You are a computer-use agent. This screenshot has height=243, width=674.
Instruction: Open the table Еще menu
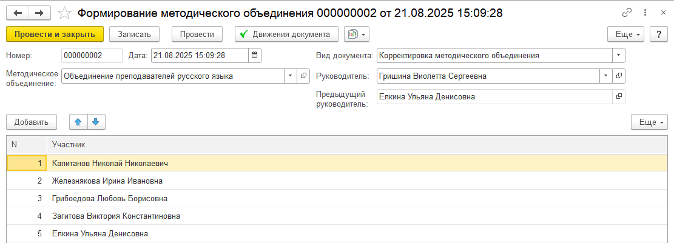point(647,122)
